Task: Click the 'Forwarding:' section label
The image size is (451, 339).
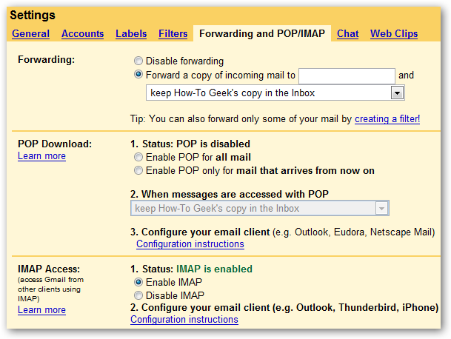Action: coord(46,59)
